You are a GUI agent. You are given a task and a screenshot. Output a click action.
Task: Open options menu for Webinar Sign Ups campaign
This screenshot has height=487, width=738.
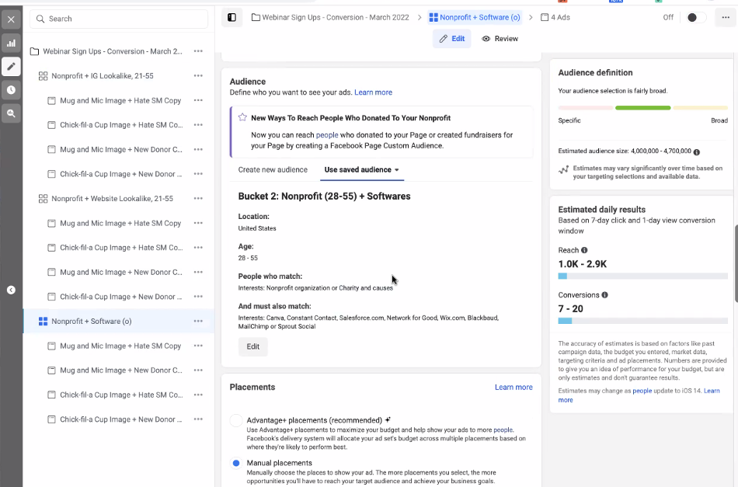(x=198, y=51)
